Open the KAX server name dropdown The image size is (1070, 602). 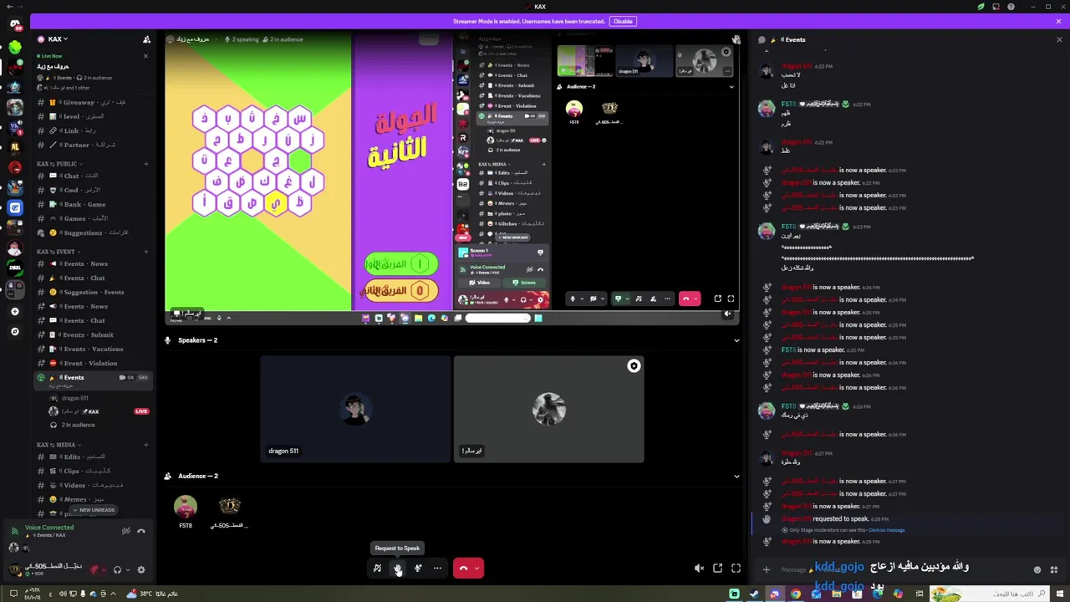pyautogui.click(x=57, y=39)
